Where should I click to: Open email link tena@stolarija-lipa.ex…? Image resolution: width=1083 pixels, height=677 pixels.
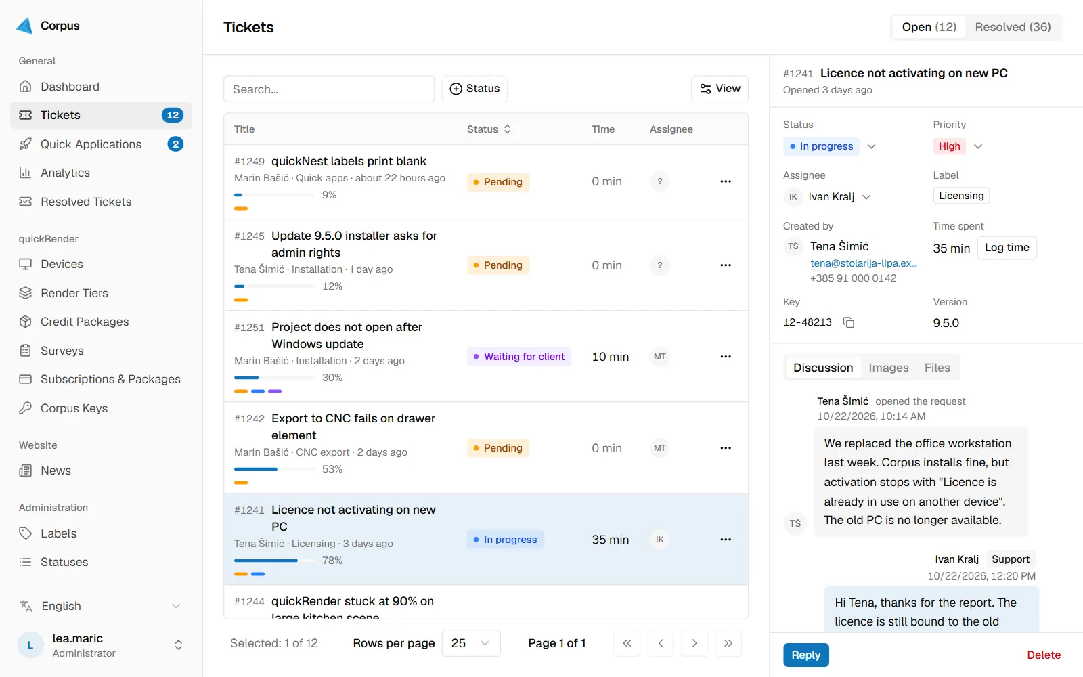click(x=864, y=263)
